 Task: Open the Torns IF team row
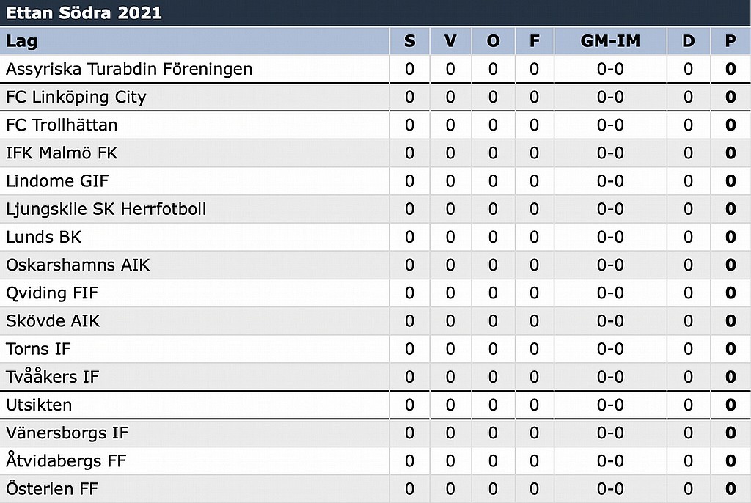39,349
